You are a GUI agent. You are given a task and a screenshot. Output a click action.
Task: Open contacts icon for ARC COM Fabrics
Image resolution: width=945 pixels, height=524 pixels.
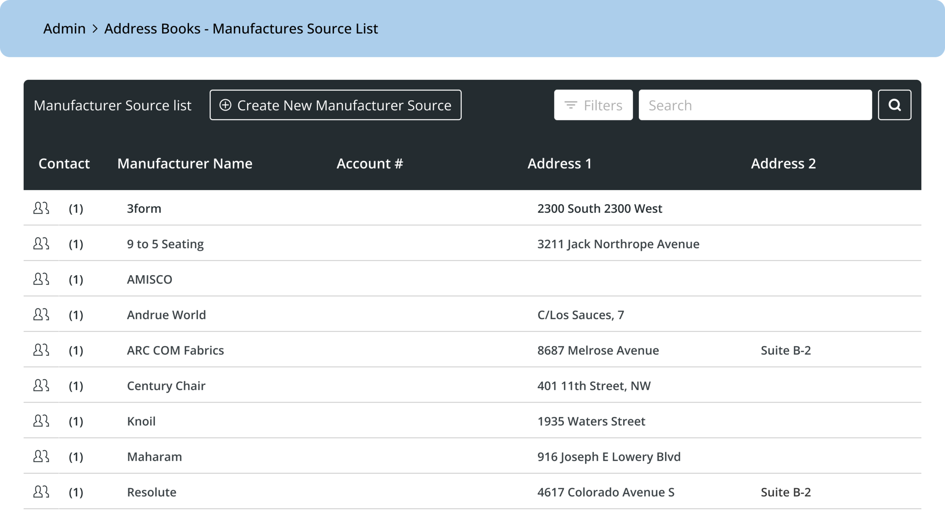41,350
